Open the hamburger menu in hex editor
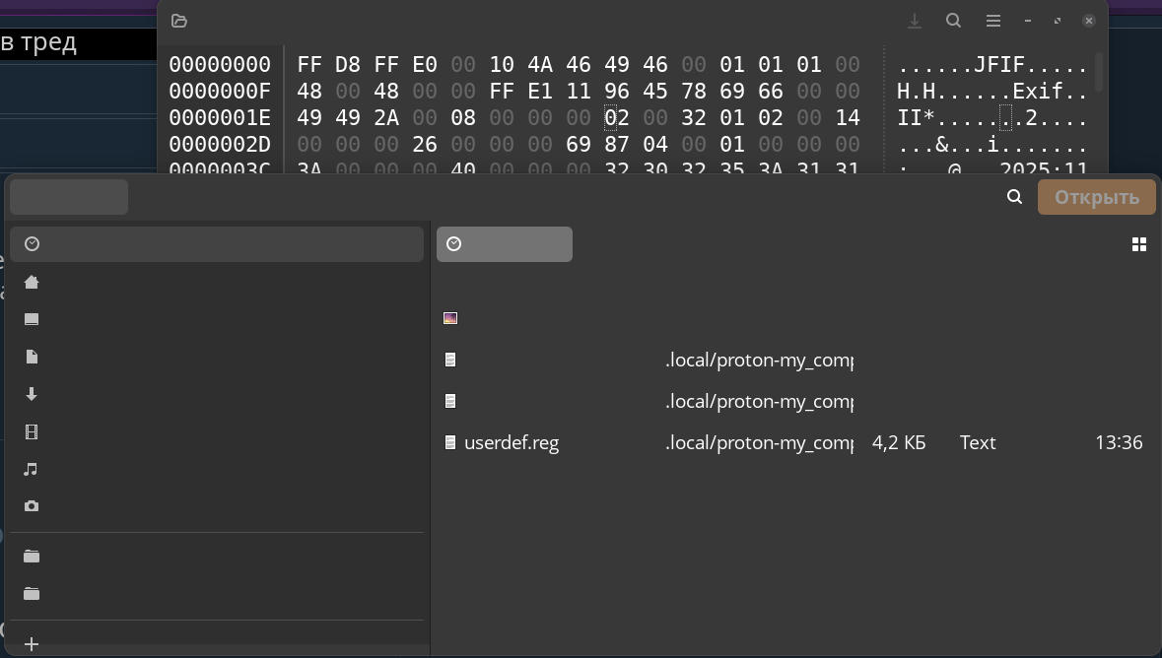 (992, 21)
